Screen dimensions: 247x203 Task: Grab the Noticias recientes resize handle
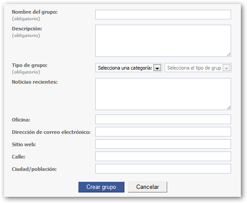(229, 108)
